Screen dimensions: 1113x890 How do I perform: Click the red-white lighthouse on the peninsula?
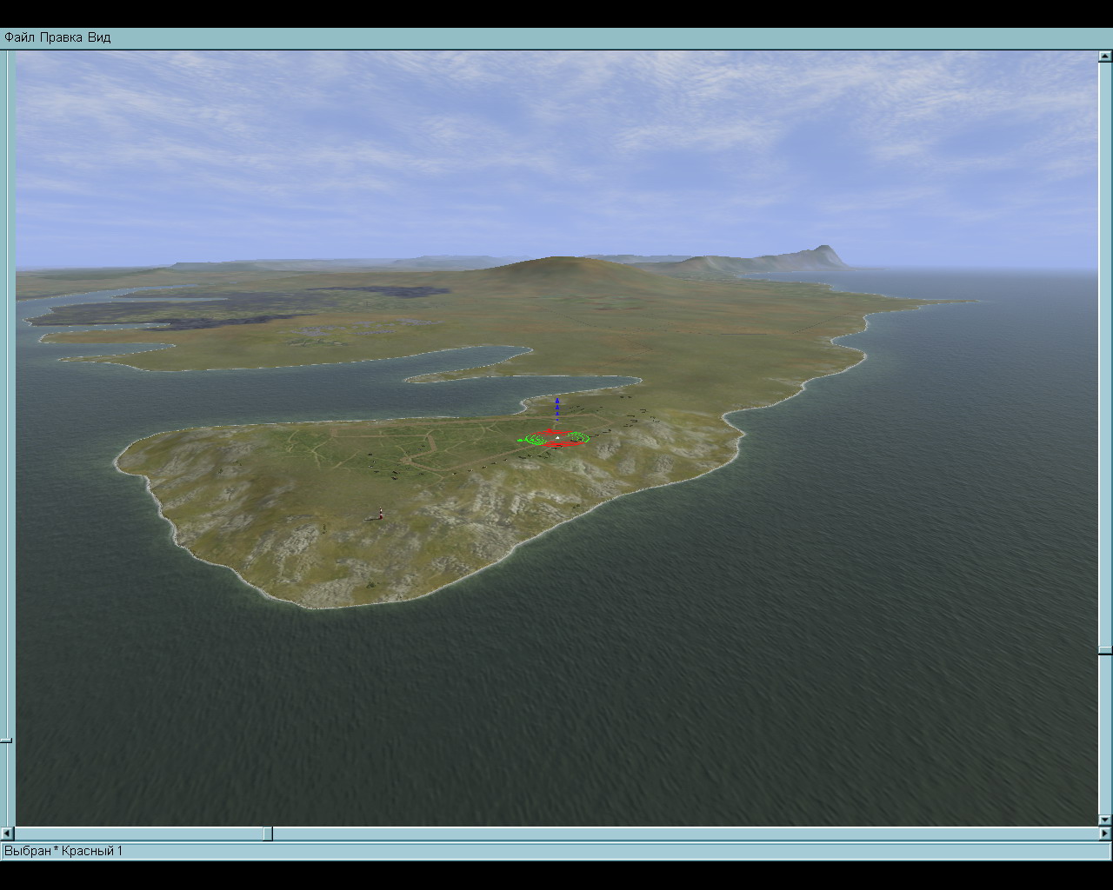(380, 513)
